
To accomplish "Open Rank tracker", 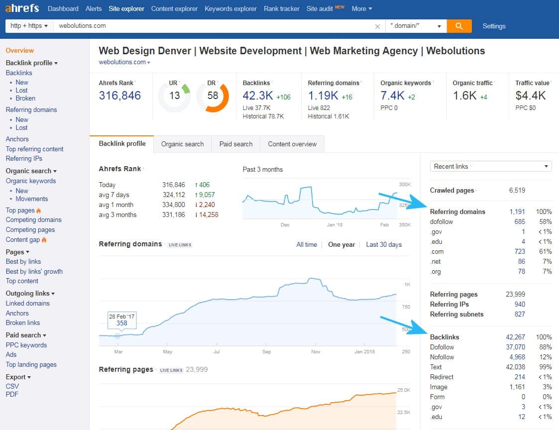I will click(282, 8).
